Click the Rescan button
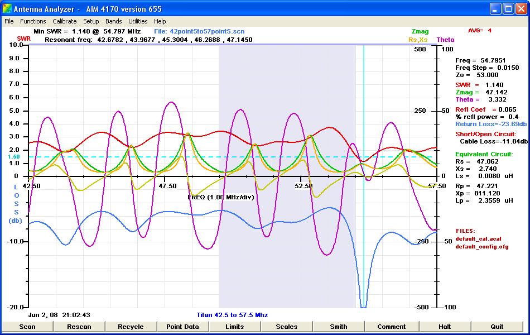 79,327
